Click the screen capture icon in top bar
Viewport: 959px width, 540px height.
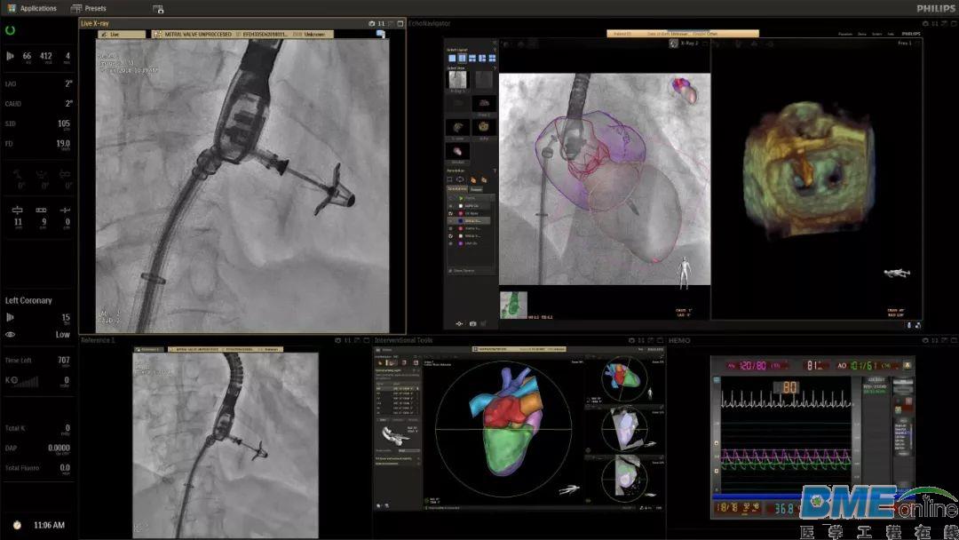tap(158, 9)
